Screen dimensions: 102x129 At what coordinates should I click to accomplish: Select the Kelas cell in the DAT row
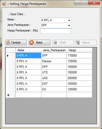click(x=28, y=84)
